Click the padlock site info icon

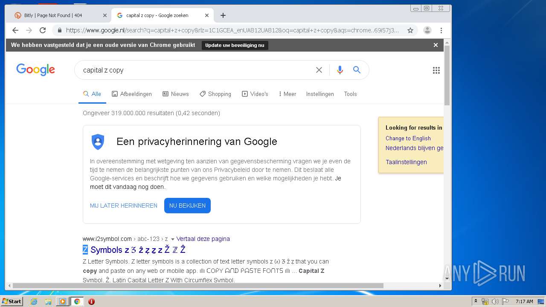59,30
